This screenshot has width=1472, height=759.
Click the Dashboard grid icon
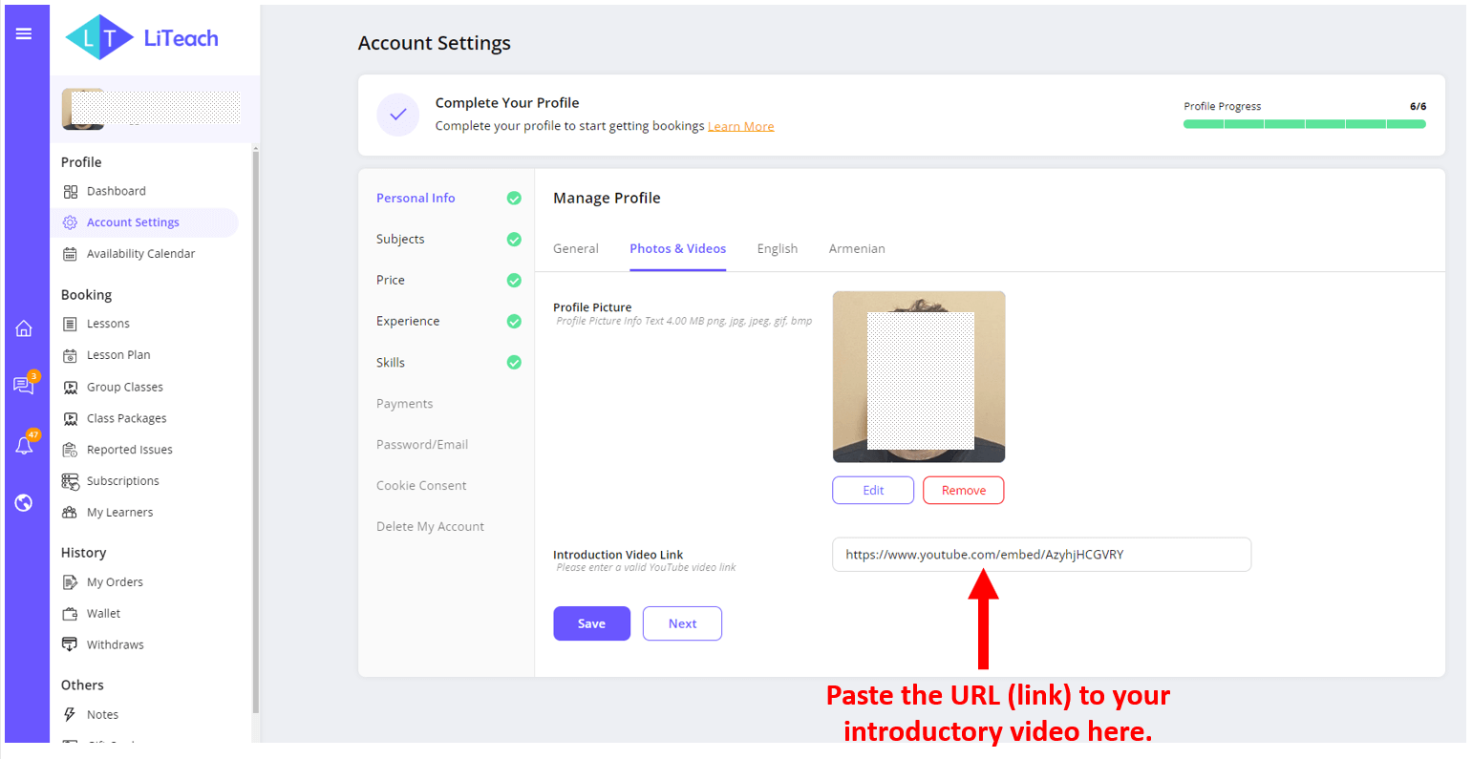point(71,192)
